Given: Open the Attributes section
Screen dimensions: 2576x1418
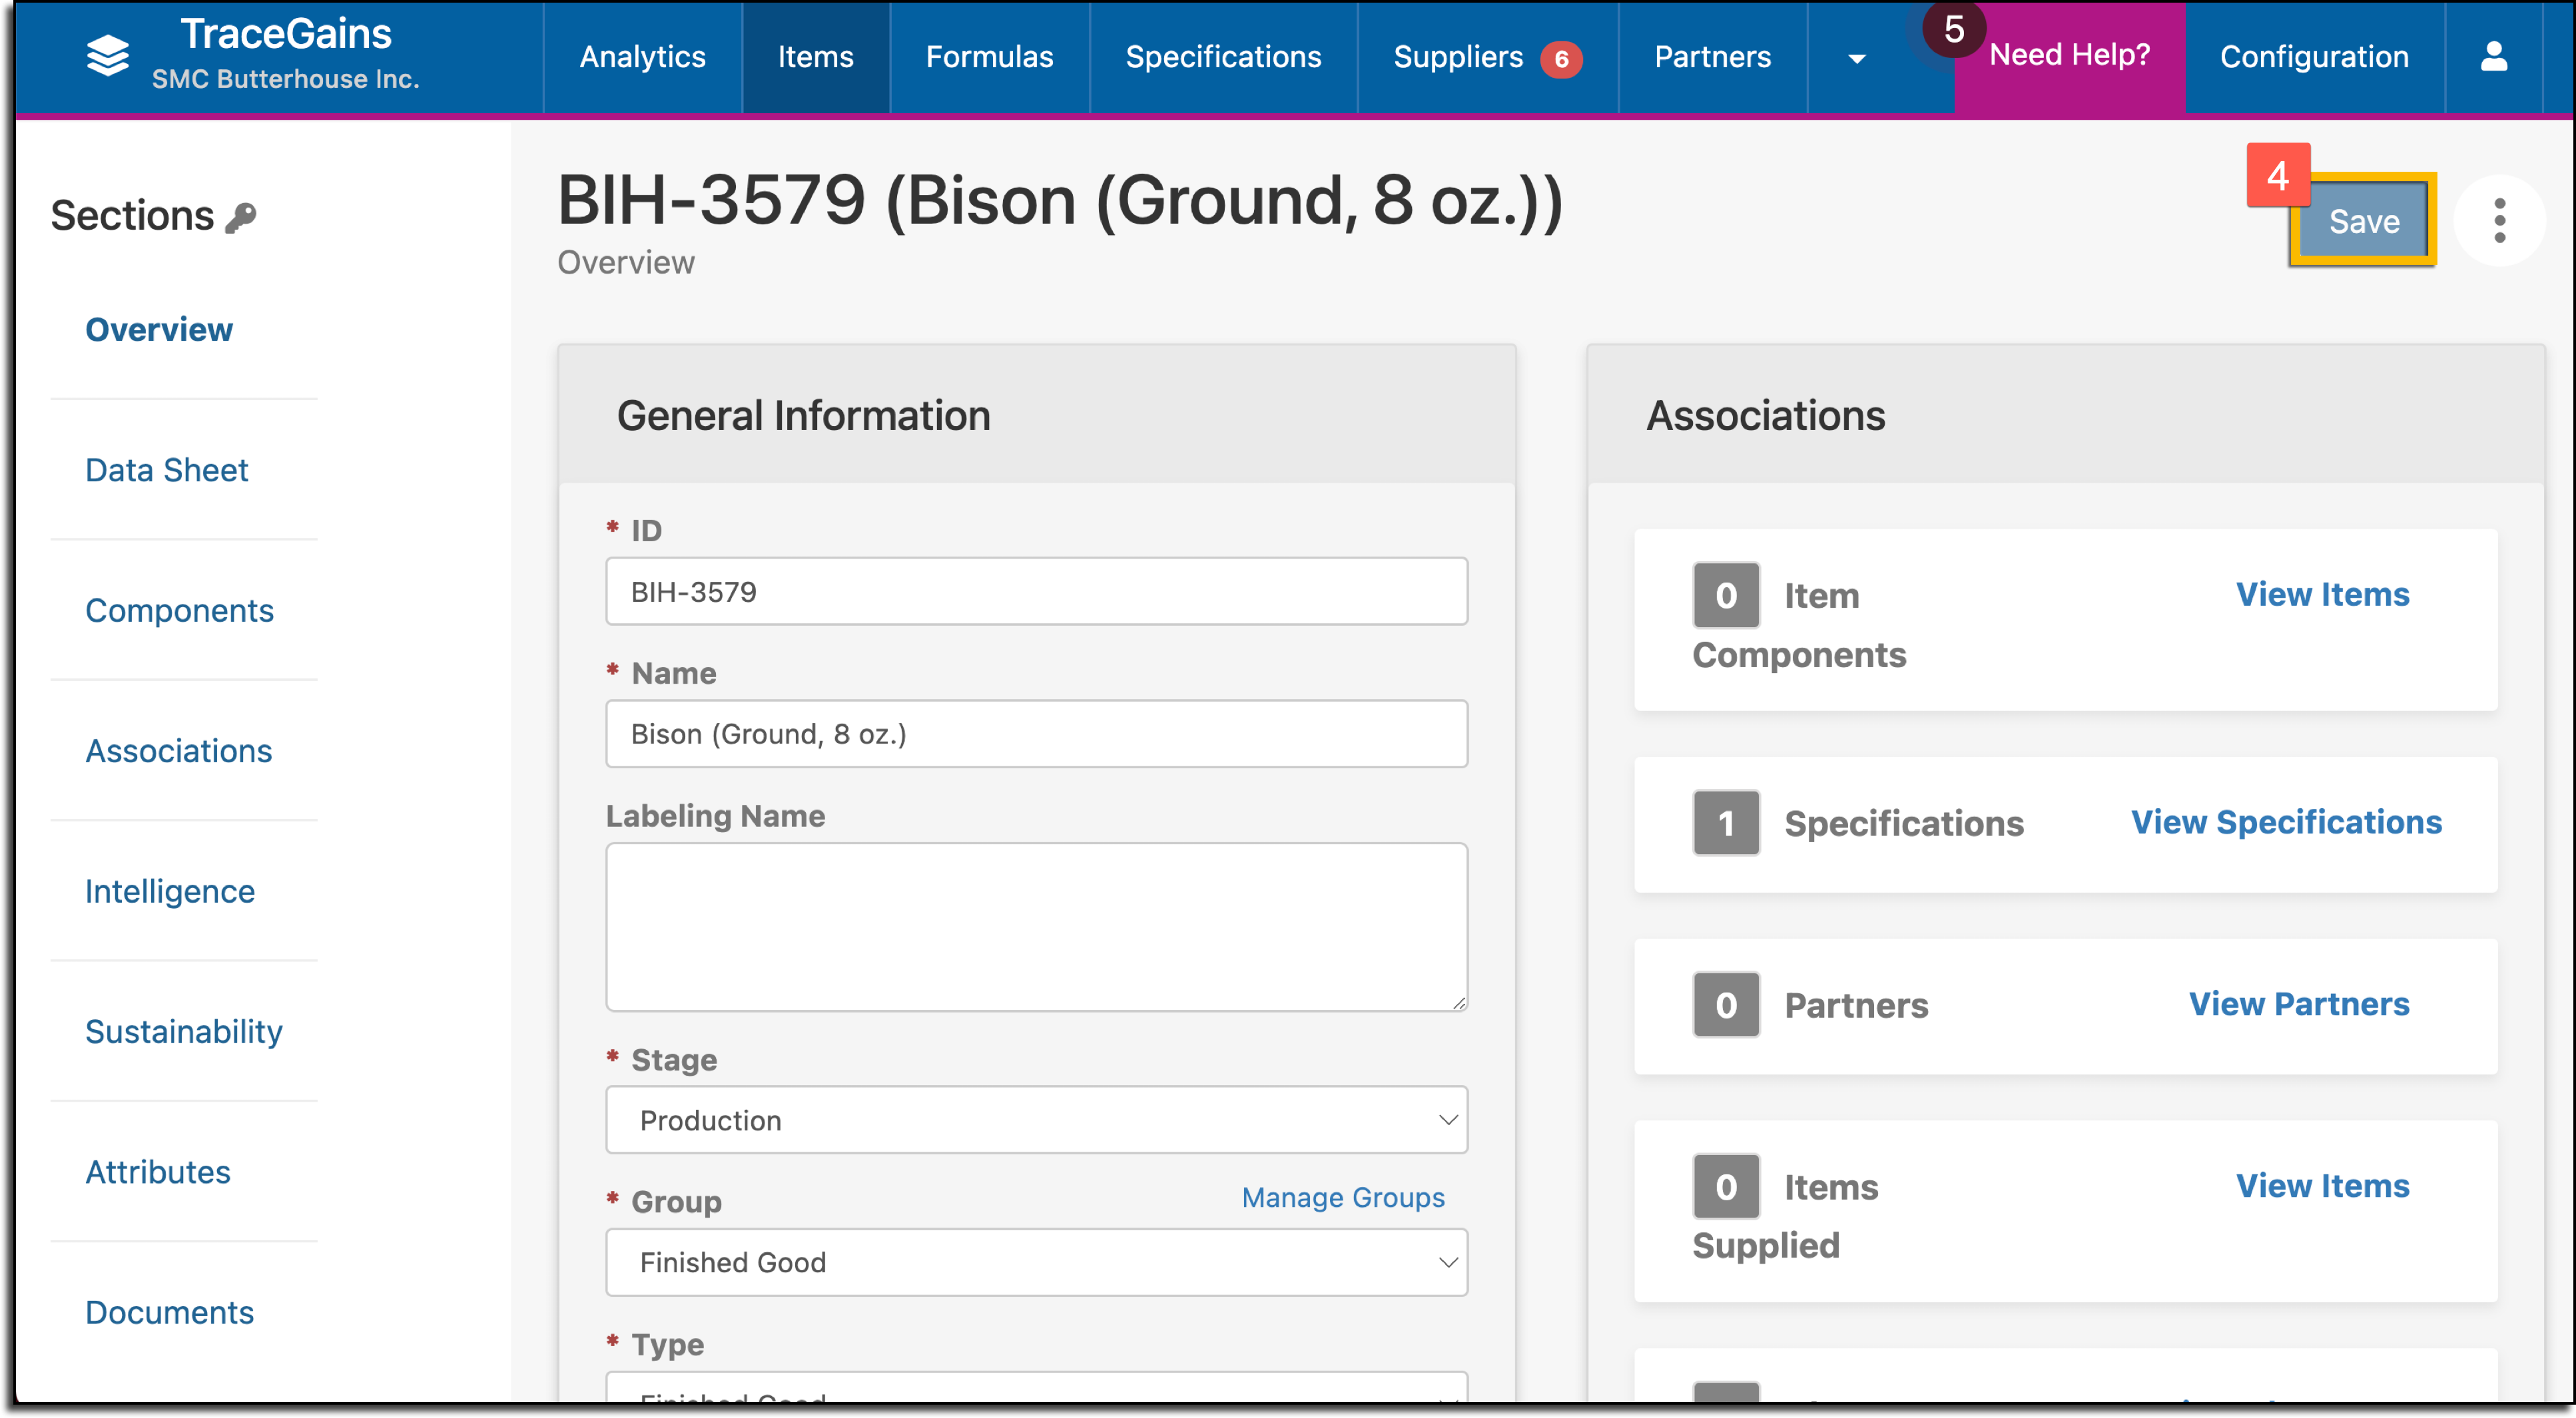Looking at the screenshot, I should 158,1172.
